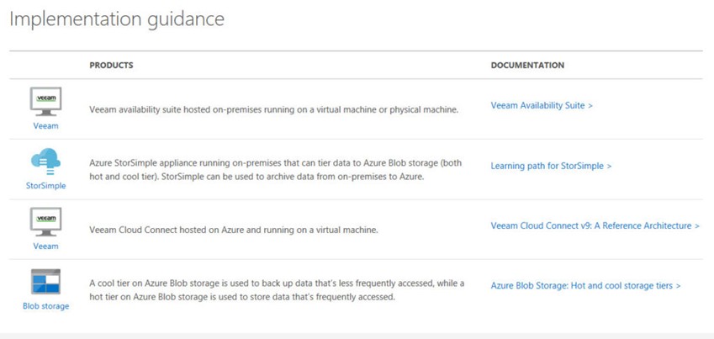The height and width of the screenshot is (339, 714).
Task: Click the Azure StorSimple appliance description text
Action: click(x=276, y=170)
